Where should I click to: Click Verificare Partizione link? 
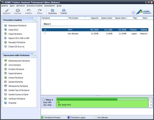point(17,99)
